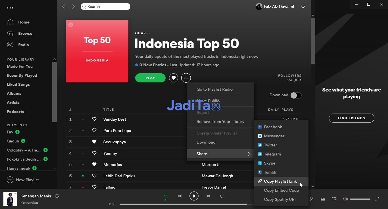Open artist Maroon 5
Screen dimensions: 388x209
pos(210,165)
